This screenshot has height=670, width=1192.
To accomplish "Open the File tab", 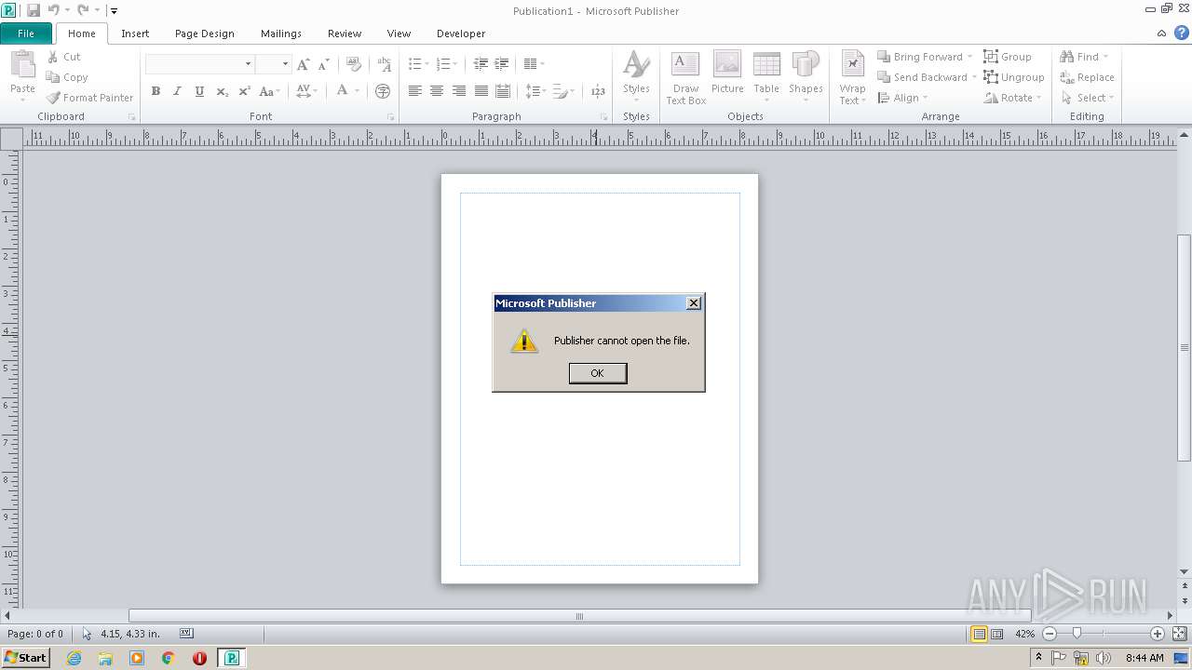I will click(26, 33).
